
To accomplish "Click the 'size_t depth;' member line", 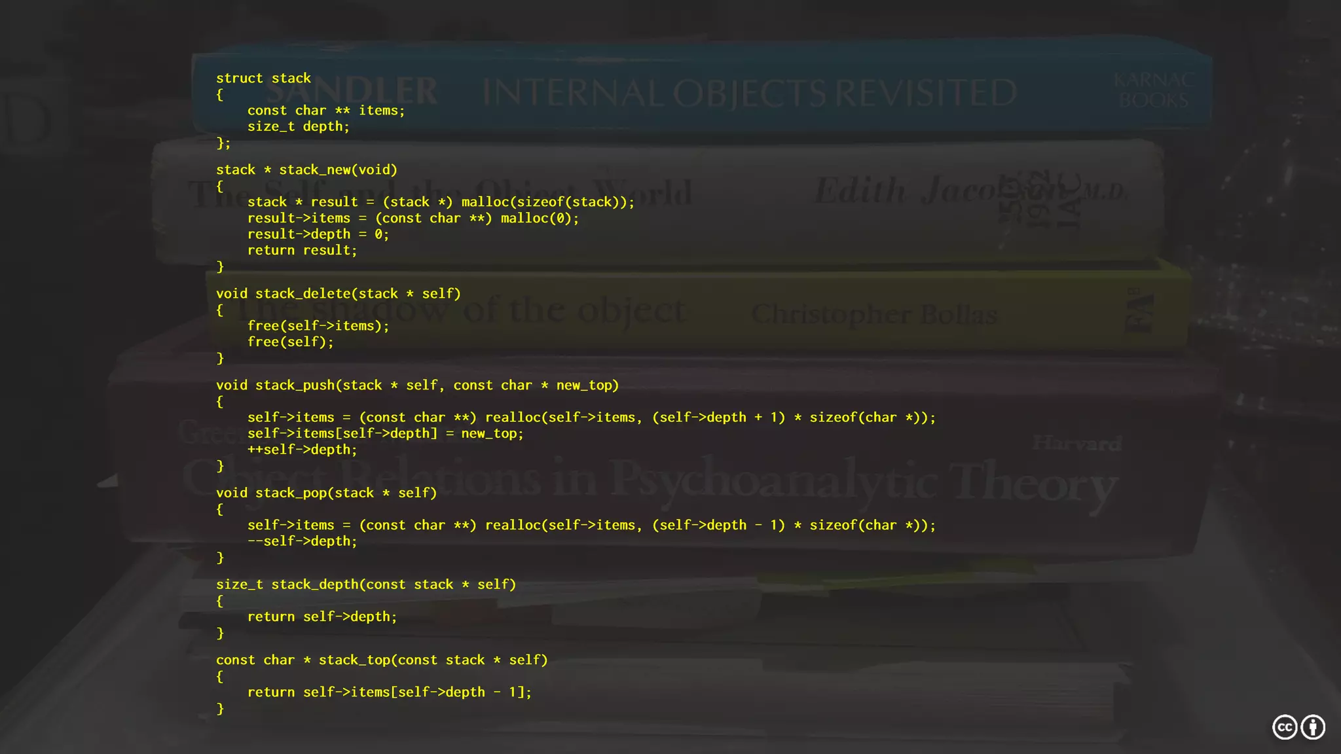I will (298, 126).
